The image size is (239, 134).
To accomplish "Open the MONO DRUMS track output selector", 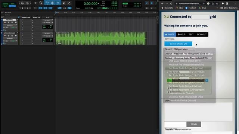I will point(48,36).
